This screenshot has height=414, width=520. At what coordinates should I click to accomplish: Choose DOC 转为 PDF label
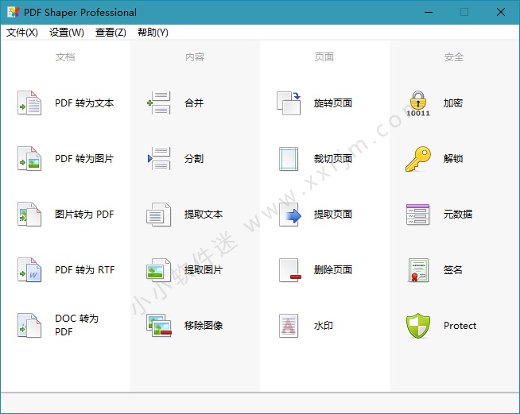pyautogui.click(x=76, y=325)
